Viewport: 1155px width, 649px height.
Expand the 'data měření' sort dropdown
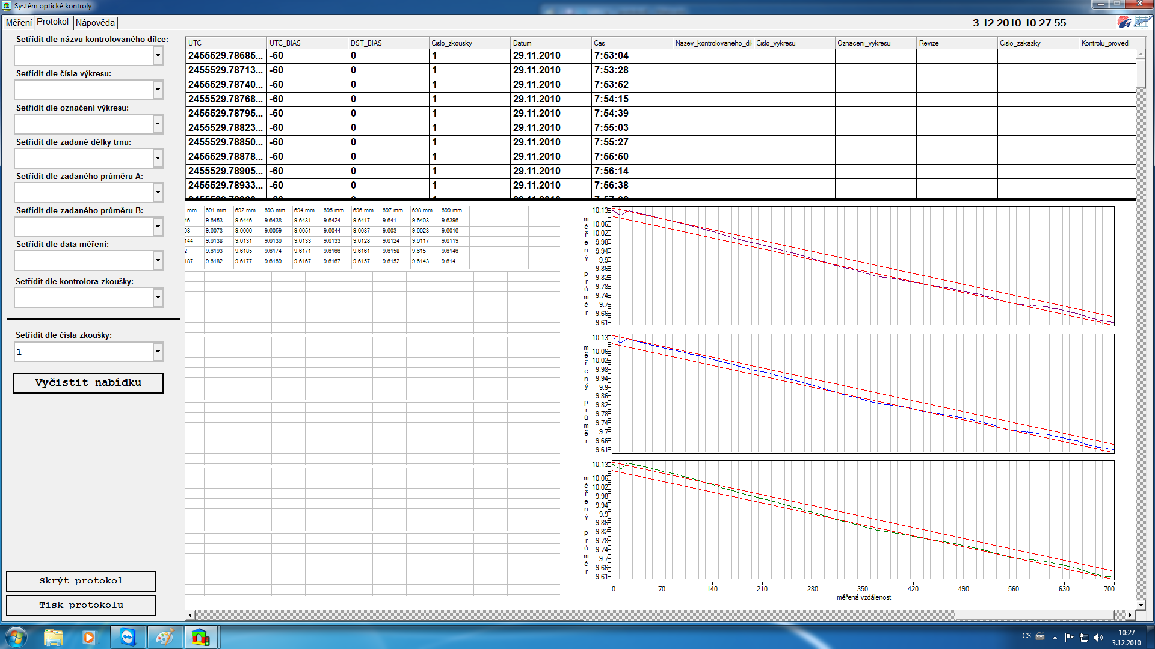(158, 261)
